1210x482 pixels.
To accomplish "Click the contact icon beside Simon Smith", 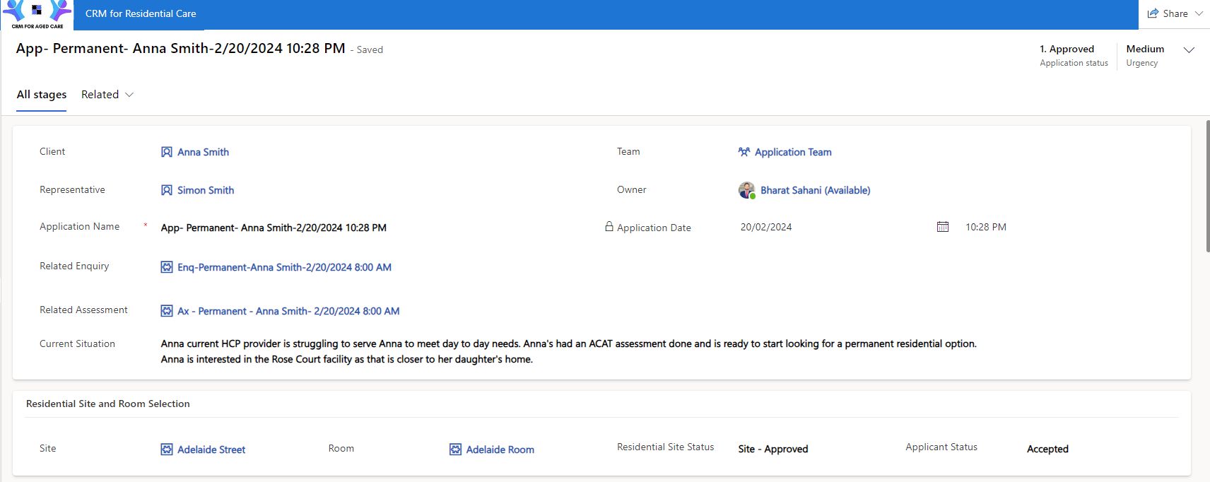I will tap(167, 190).
